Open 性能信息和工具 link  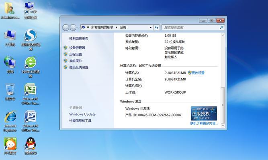point(80,121)
